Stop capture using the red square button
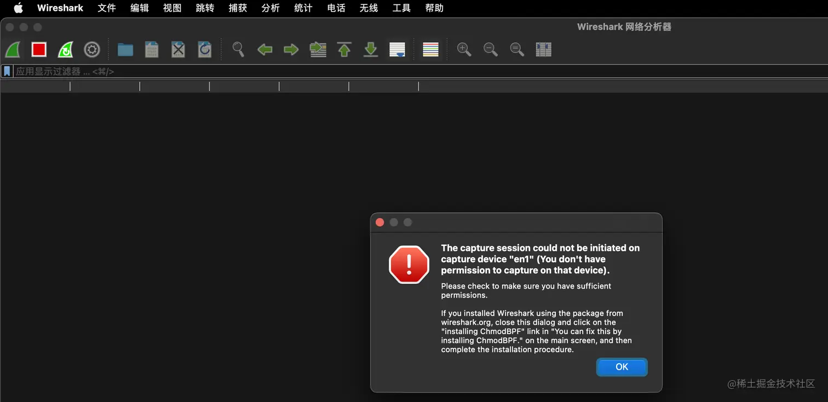 (39, 50)
